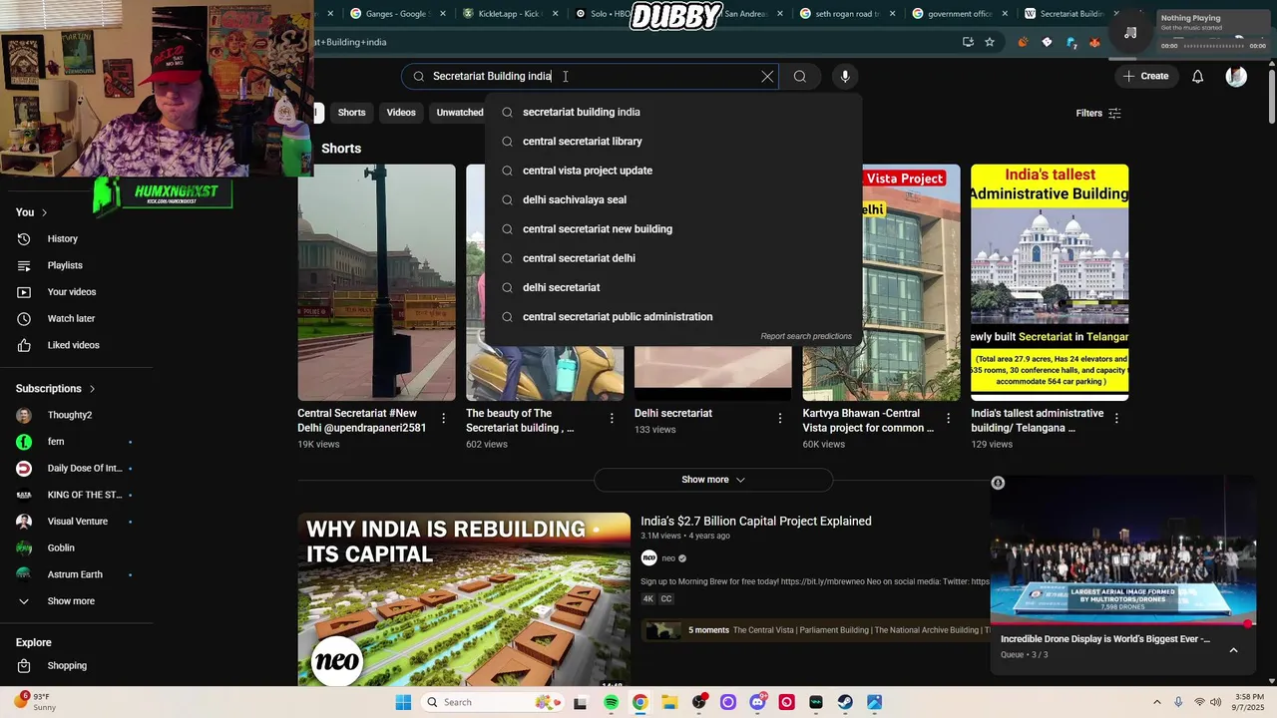The width and height of the screenshot is (1277, 718).
Task: Open Spotify from the taskbar
Action: [x=611, y=702]
